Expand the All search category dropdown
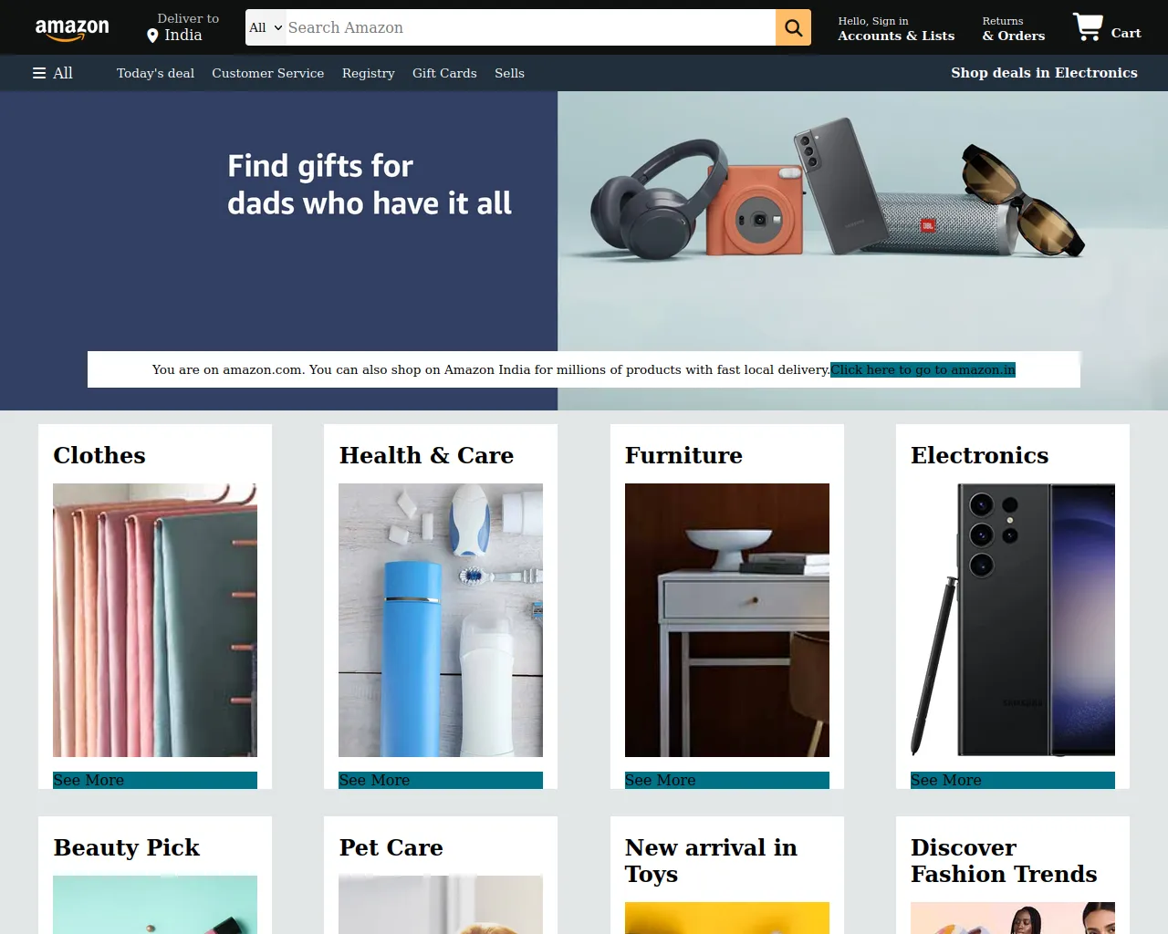Viewport: 1168px width, 934px height. (x=266, y=27)
